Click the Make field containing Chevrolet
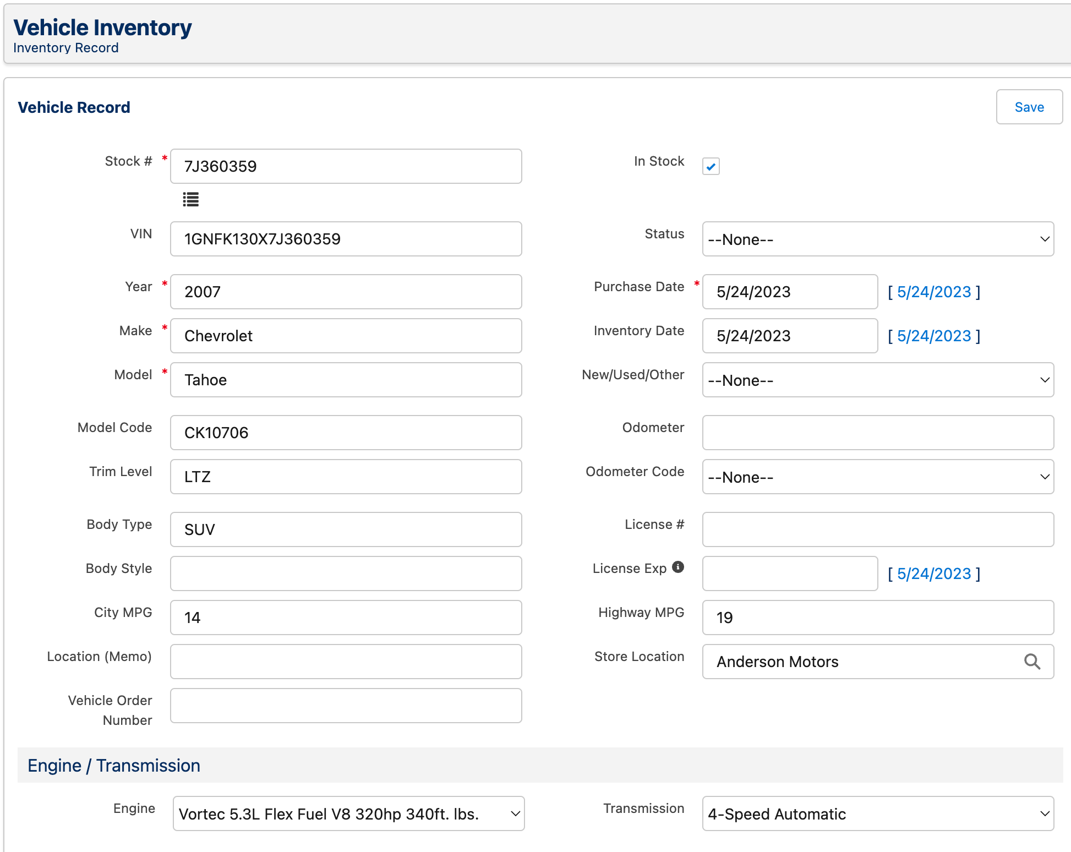The width and height of the screenshot is (1071, 852). pyautogui.click(x=346, y=336)
